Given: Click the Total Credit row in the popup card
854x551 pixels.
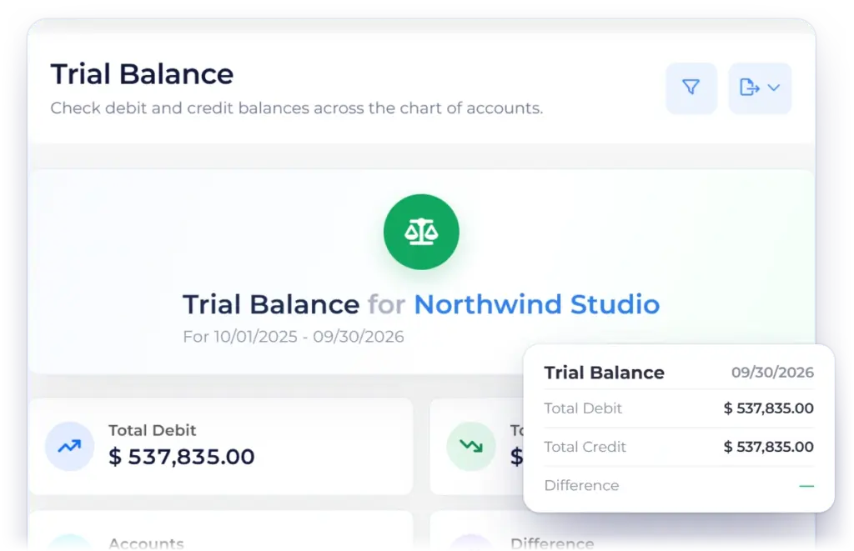Looking at the screenshot, I should pyautogui.click(x=679, y=447).
